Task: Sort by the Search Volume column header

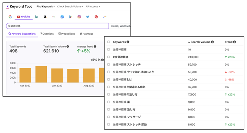Action: [x=201, y=42]
